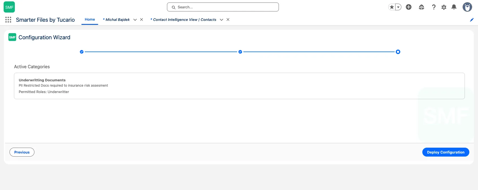Switch to the Home tab
Screen dimensions: 478x190
(90, 20)
